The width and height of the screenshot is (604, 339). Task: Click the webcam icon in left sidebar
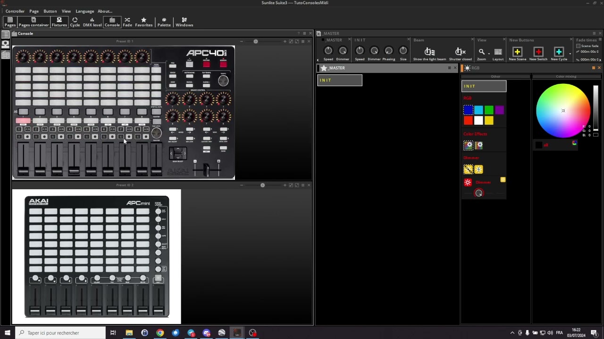point(5,44)
